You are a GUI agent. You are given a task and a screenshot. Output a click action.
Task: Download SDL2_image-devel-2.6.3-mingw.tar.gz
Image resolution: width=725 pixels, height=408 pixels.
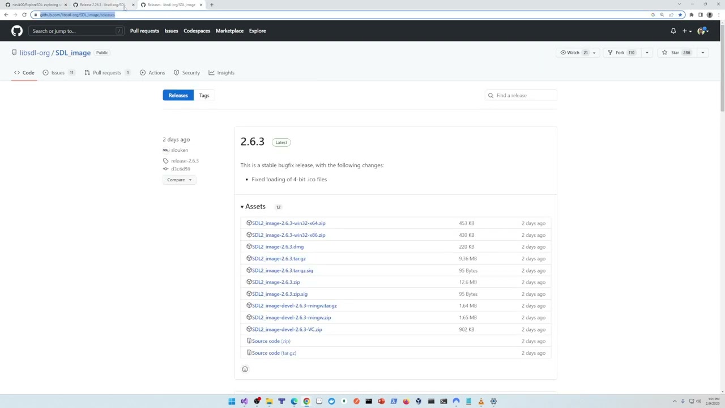294,306
